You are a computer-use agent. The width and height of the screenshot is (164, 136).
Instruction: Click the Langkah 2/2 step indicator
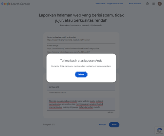49,125
